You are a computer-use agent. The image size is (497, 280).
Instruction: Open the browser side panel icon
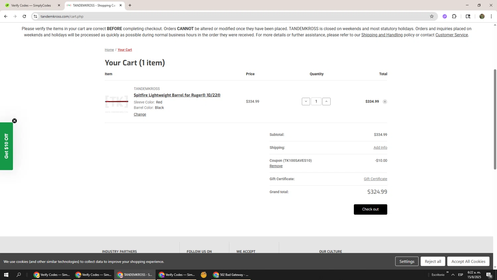pos(468,16)
